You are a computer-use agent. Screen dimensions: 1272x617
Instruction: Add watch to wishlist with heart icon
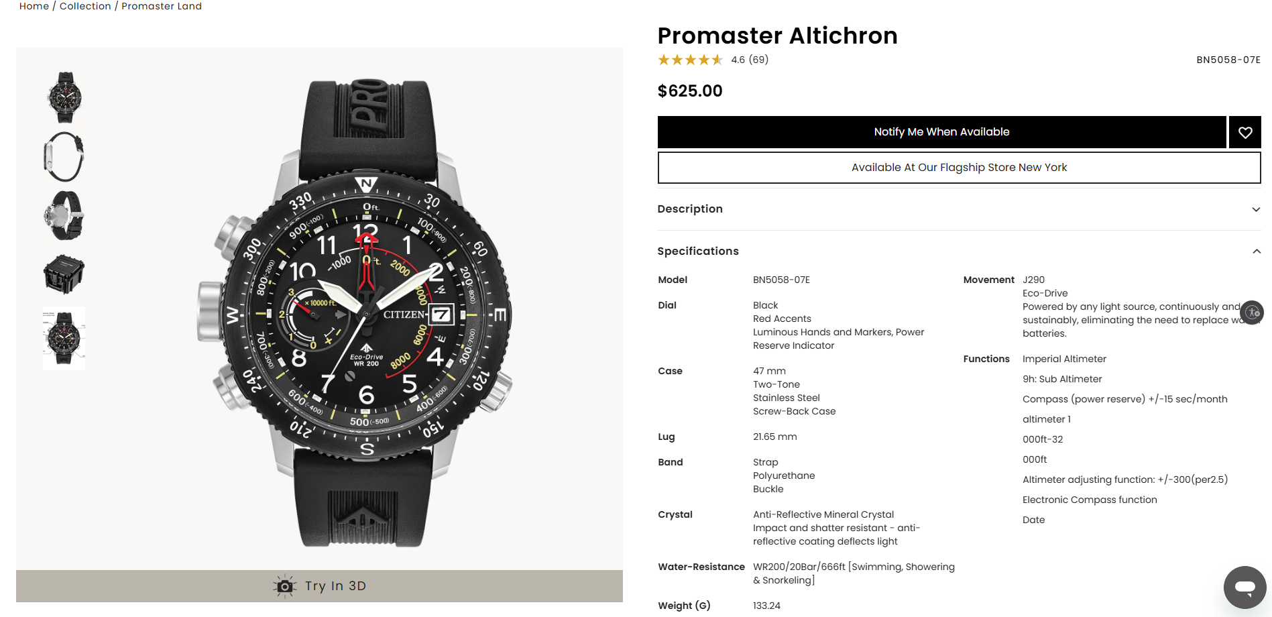[1245, 132]
